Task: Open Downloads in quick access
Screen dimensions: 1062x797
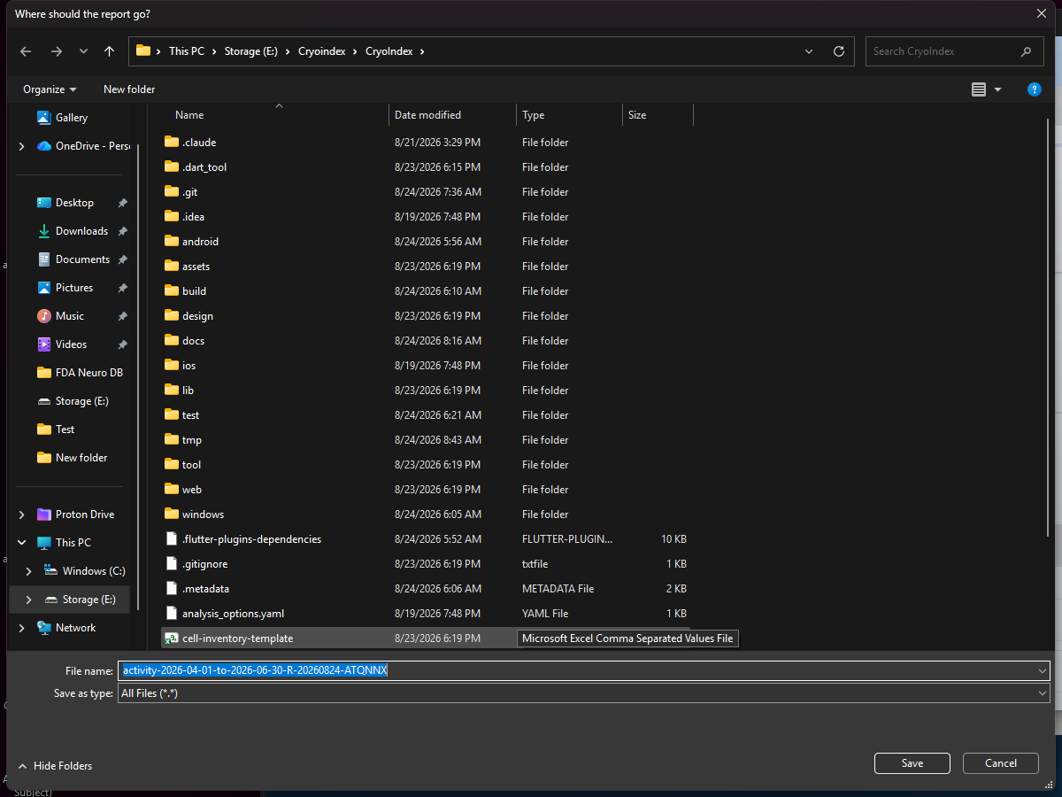Action: (81, 231)
